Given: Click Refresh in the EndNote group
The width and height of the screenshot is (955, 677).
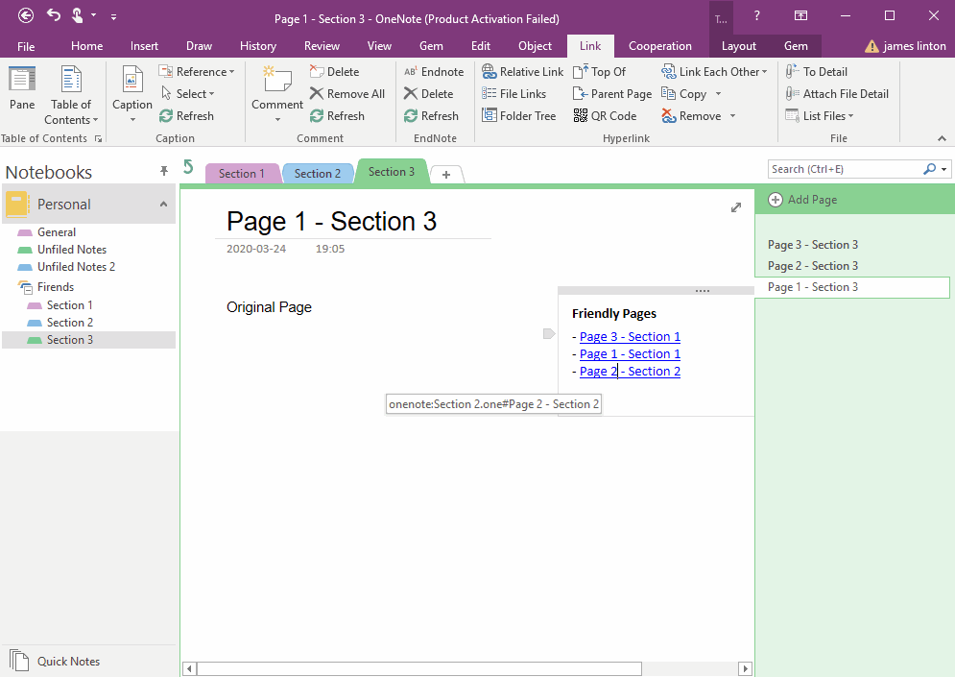Looking at the screenshot, I should click(431, 116).
